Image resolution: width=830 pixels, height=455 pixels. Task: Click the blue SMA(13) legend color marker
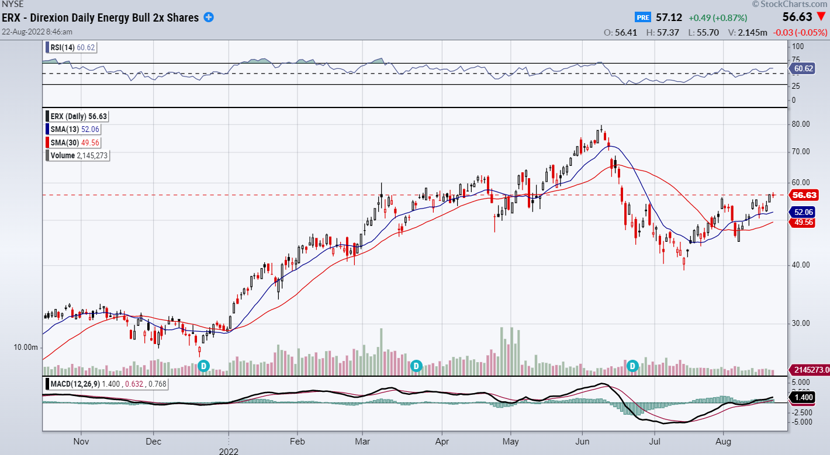47,129
